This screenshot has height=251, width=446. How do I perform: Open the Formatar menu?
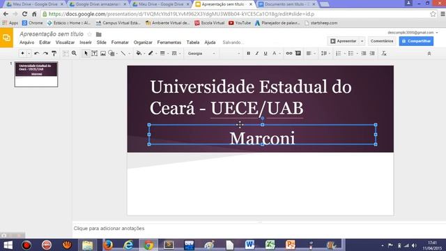point(120,43)
